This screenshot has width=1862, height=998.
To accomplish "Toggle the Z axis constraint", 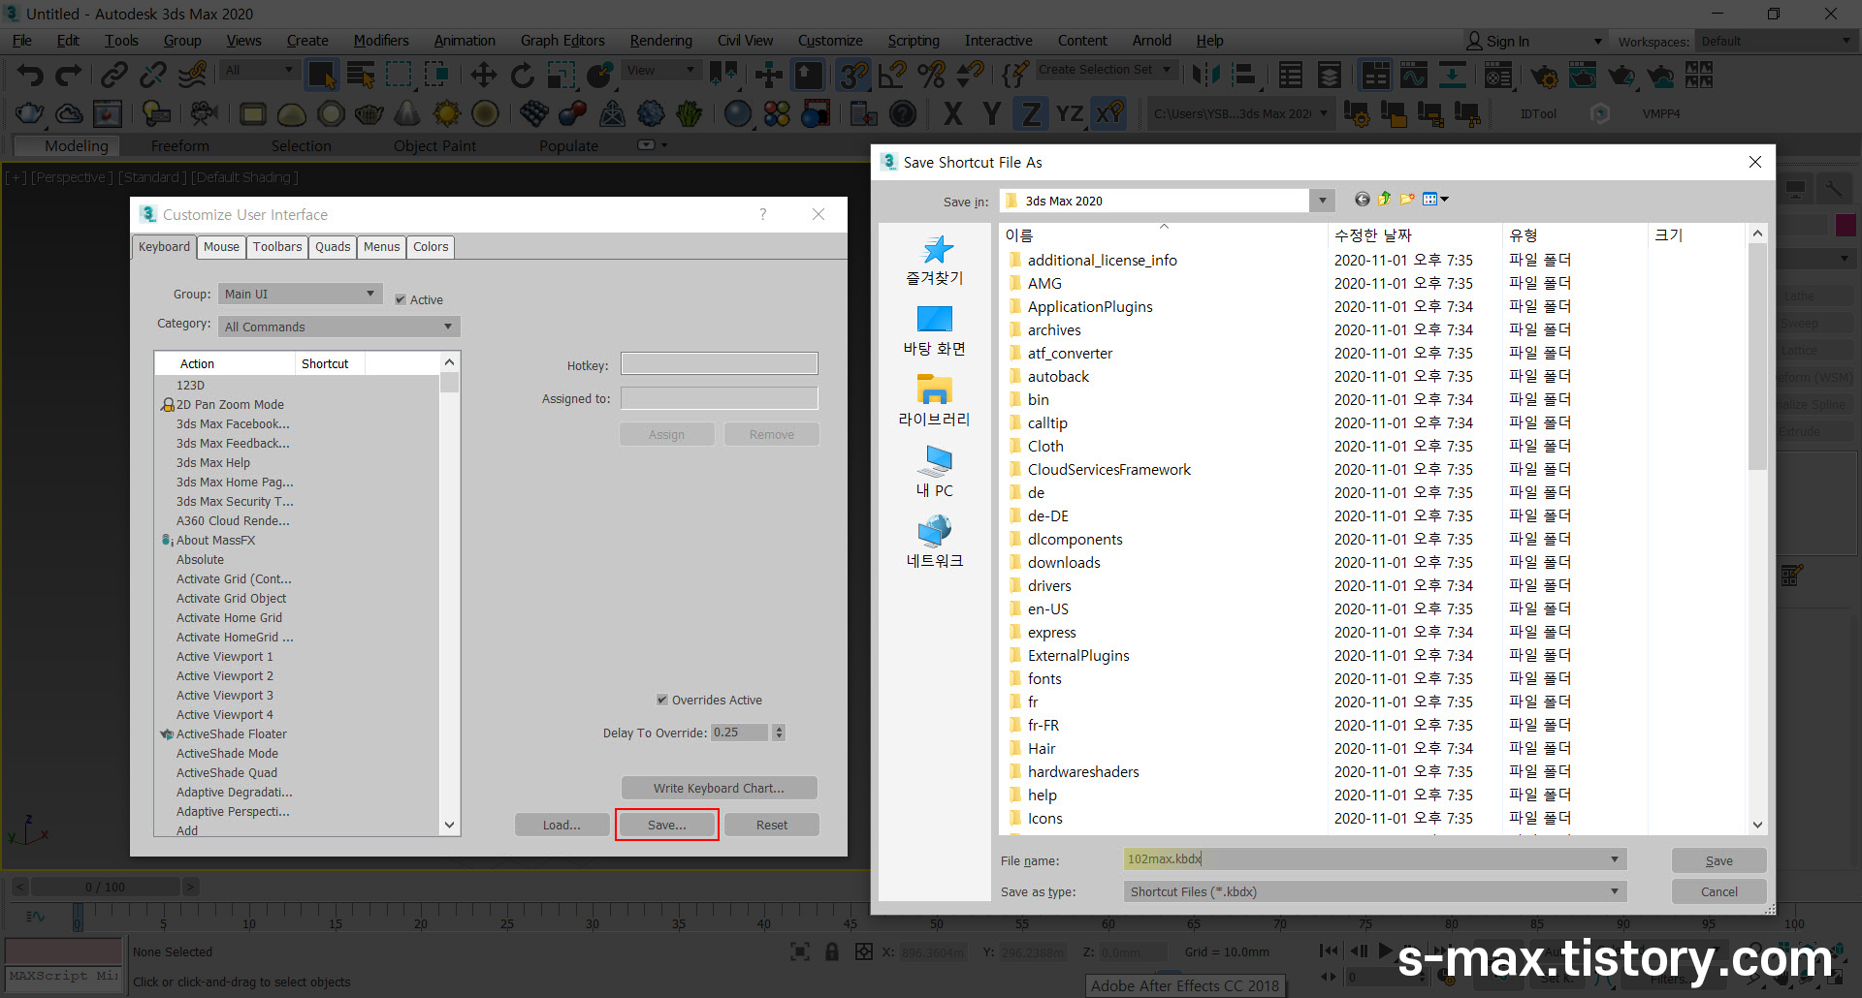I will point(1031,114).
